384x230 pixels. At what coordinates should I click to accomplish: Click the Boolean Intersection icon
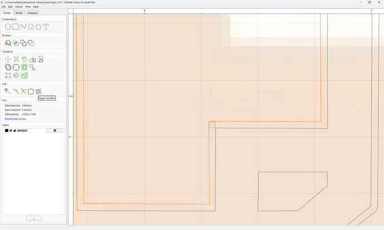(x=16, y=43)
